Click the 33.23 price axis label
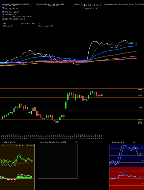 tap(140, 95)
